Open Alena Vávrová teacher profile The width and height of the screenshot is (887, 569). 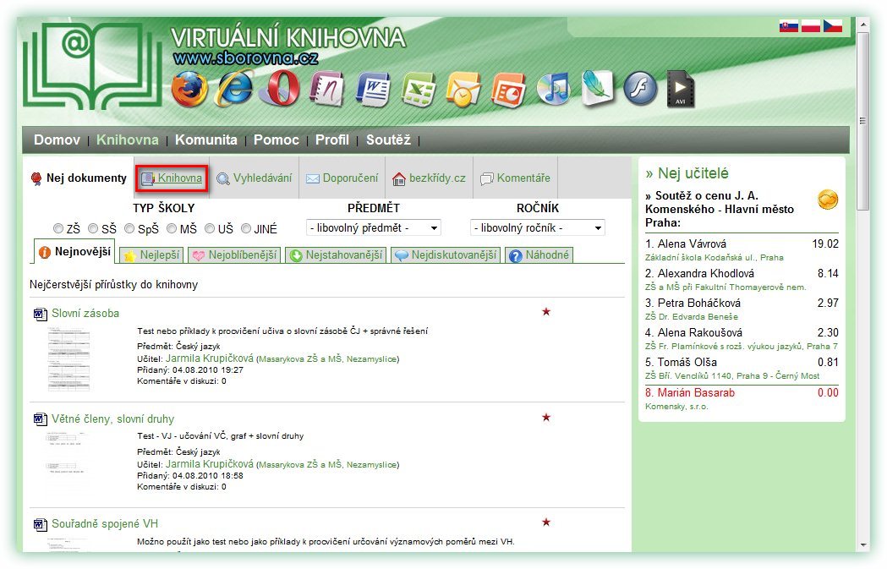pos(692,243)
